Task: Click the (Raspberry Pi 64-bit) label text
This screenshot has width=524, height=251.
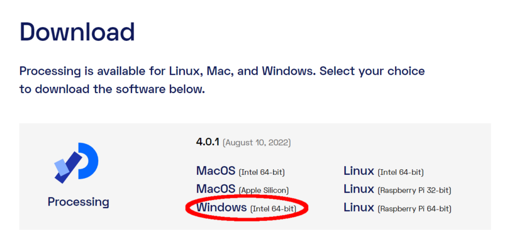Action: (414, 209)
